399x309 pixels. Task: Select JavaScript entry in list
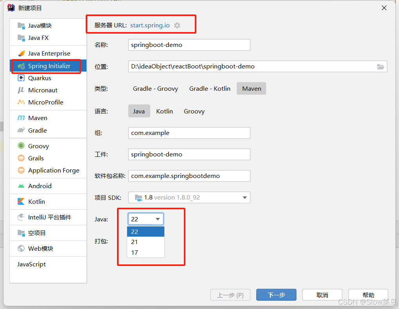(48, 264)
